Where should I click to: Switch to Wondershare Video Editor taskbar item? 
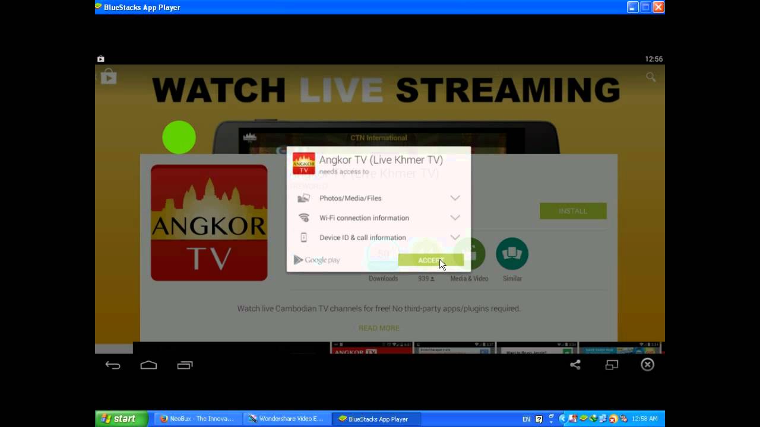(287, 419)
